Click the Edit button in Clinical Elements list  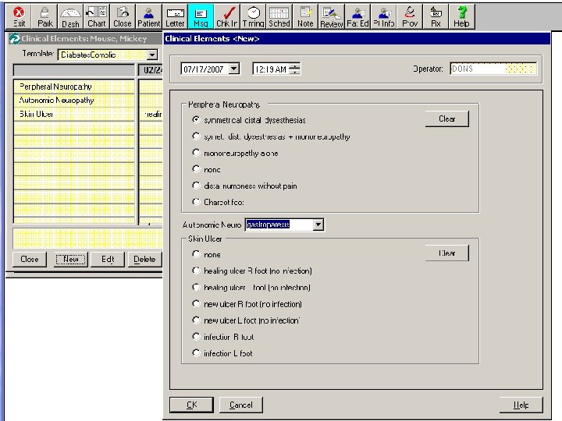108,259
